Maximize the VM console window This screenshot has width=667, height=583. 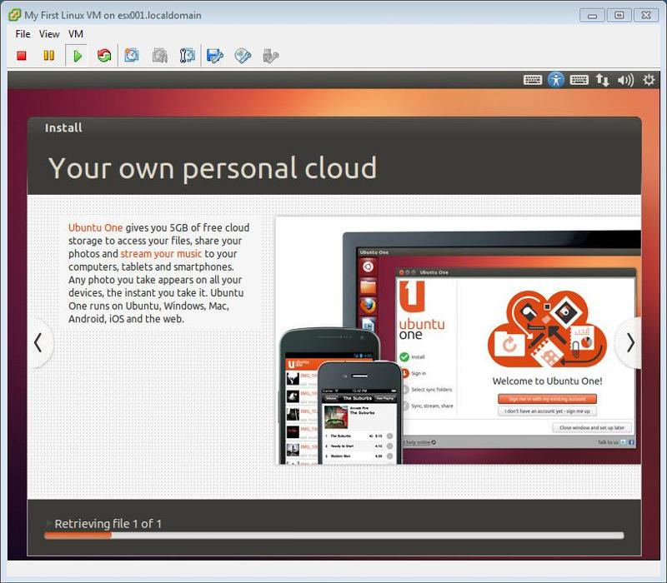click(619, 16)
